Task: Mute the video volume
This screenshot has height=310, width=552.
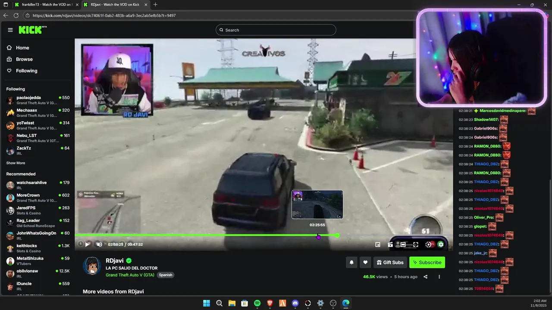Action: click(99, 244)
